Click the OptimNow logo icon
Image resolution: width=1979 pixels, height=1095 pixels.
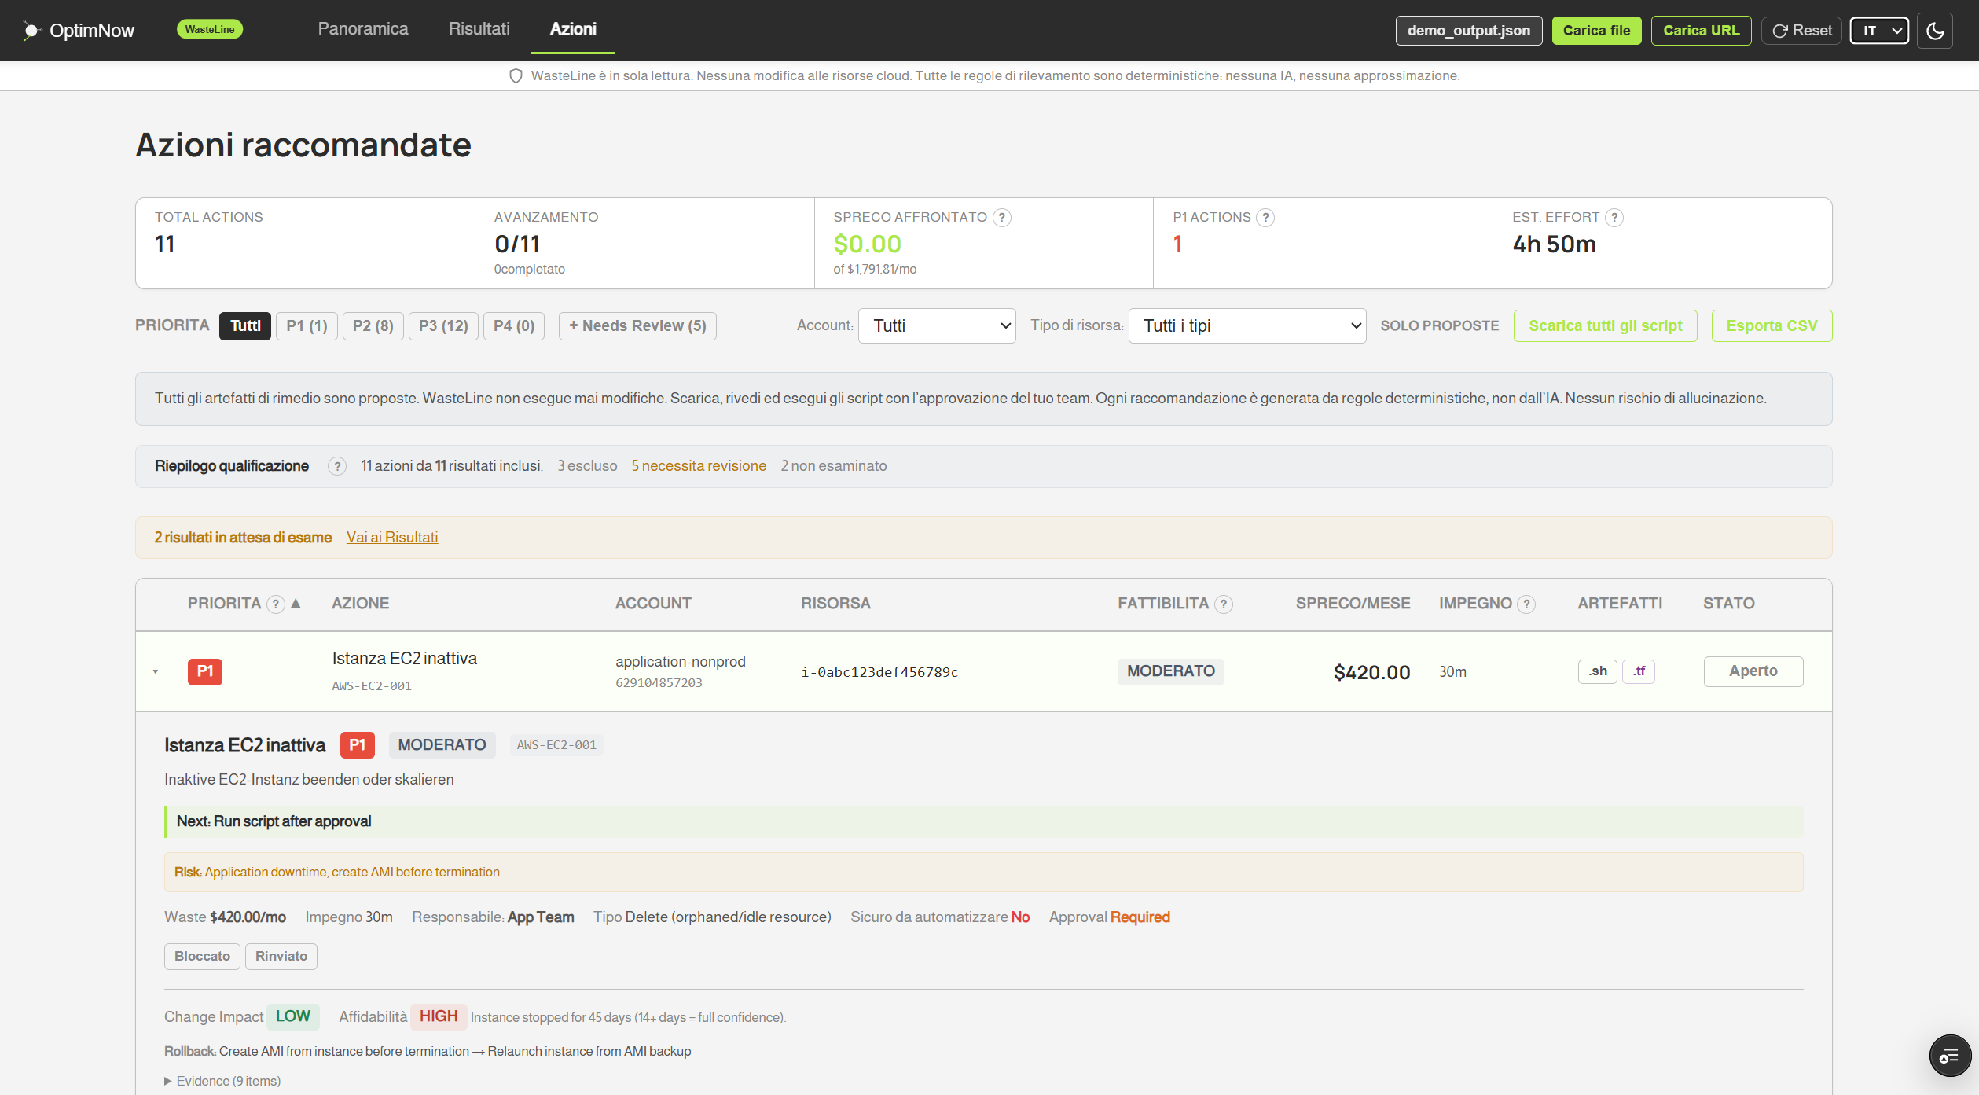(31, 31)
